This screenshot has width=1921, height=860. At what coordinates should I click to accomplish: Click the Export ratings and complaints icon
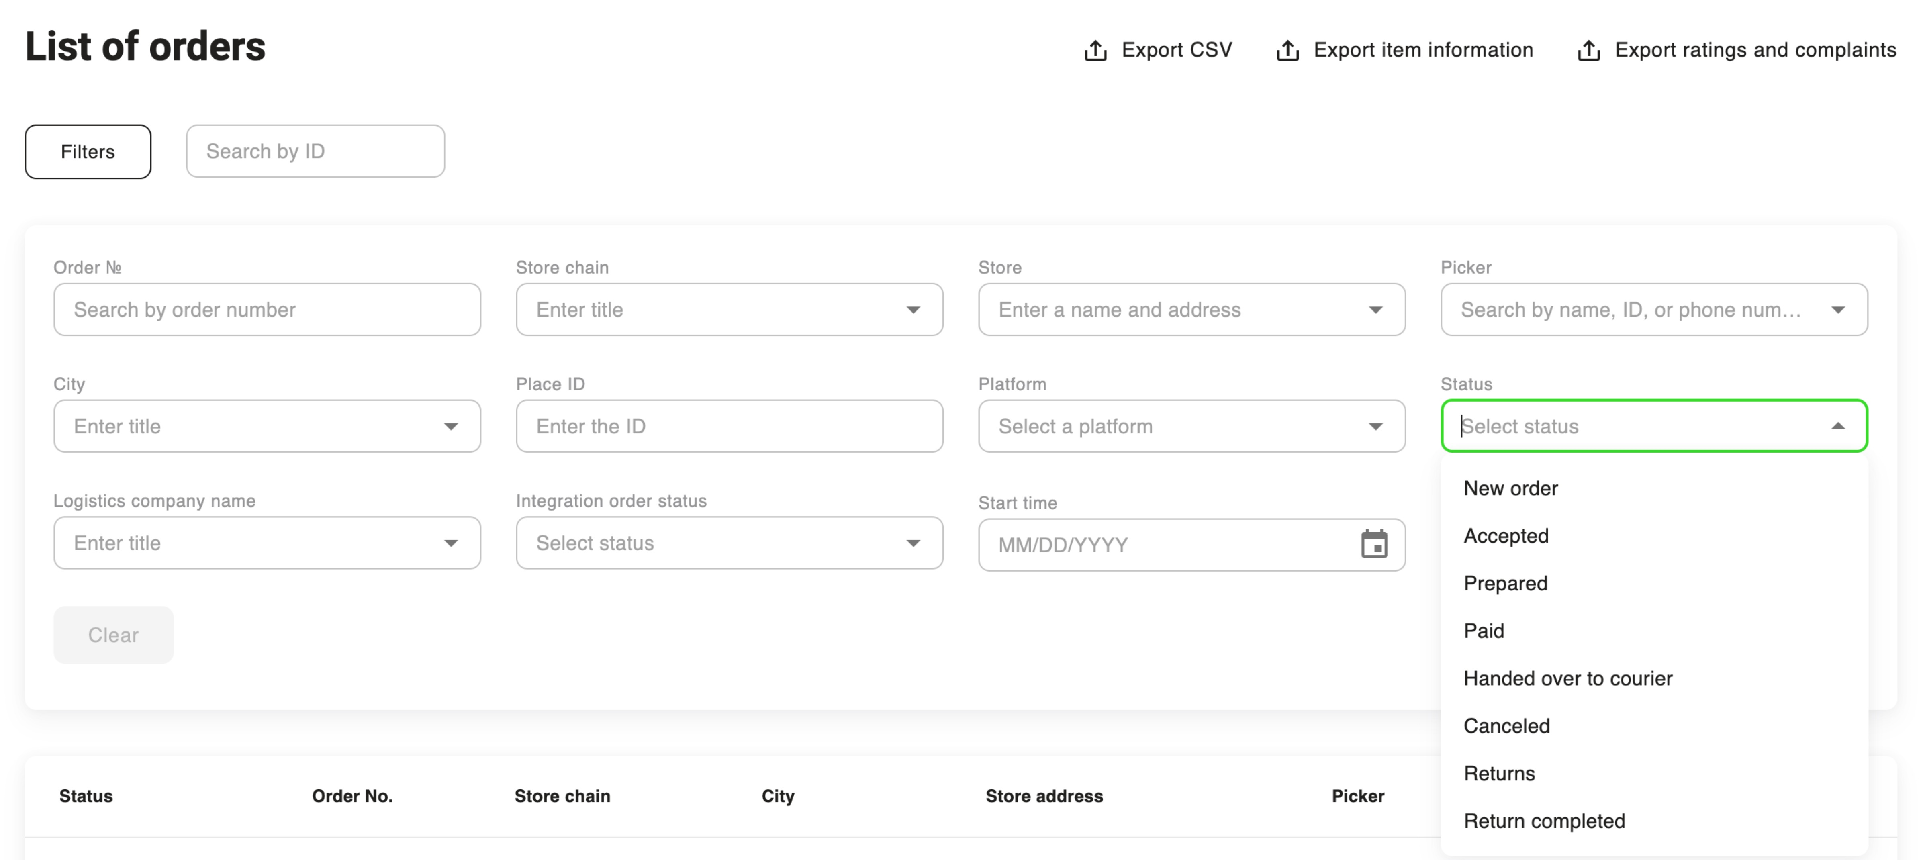click(1588, 51)
